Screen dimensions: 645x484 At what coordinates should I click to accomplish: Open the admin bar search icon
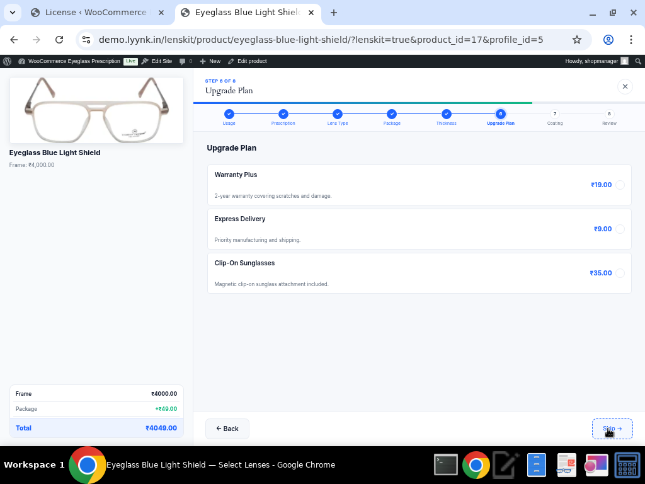638,61
